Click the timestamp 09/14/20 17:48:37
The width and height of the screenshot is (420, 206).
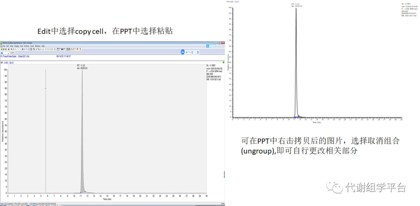63,56
